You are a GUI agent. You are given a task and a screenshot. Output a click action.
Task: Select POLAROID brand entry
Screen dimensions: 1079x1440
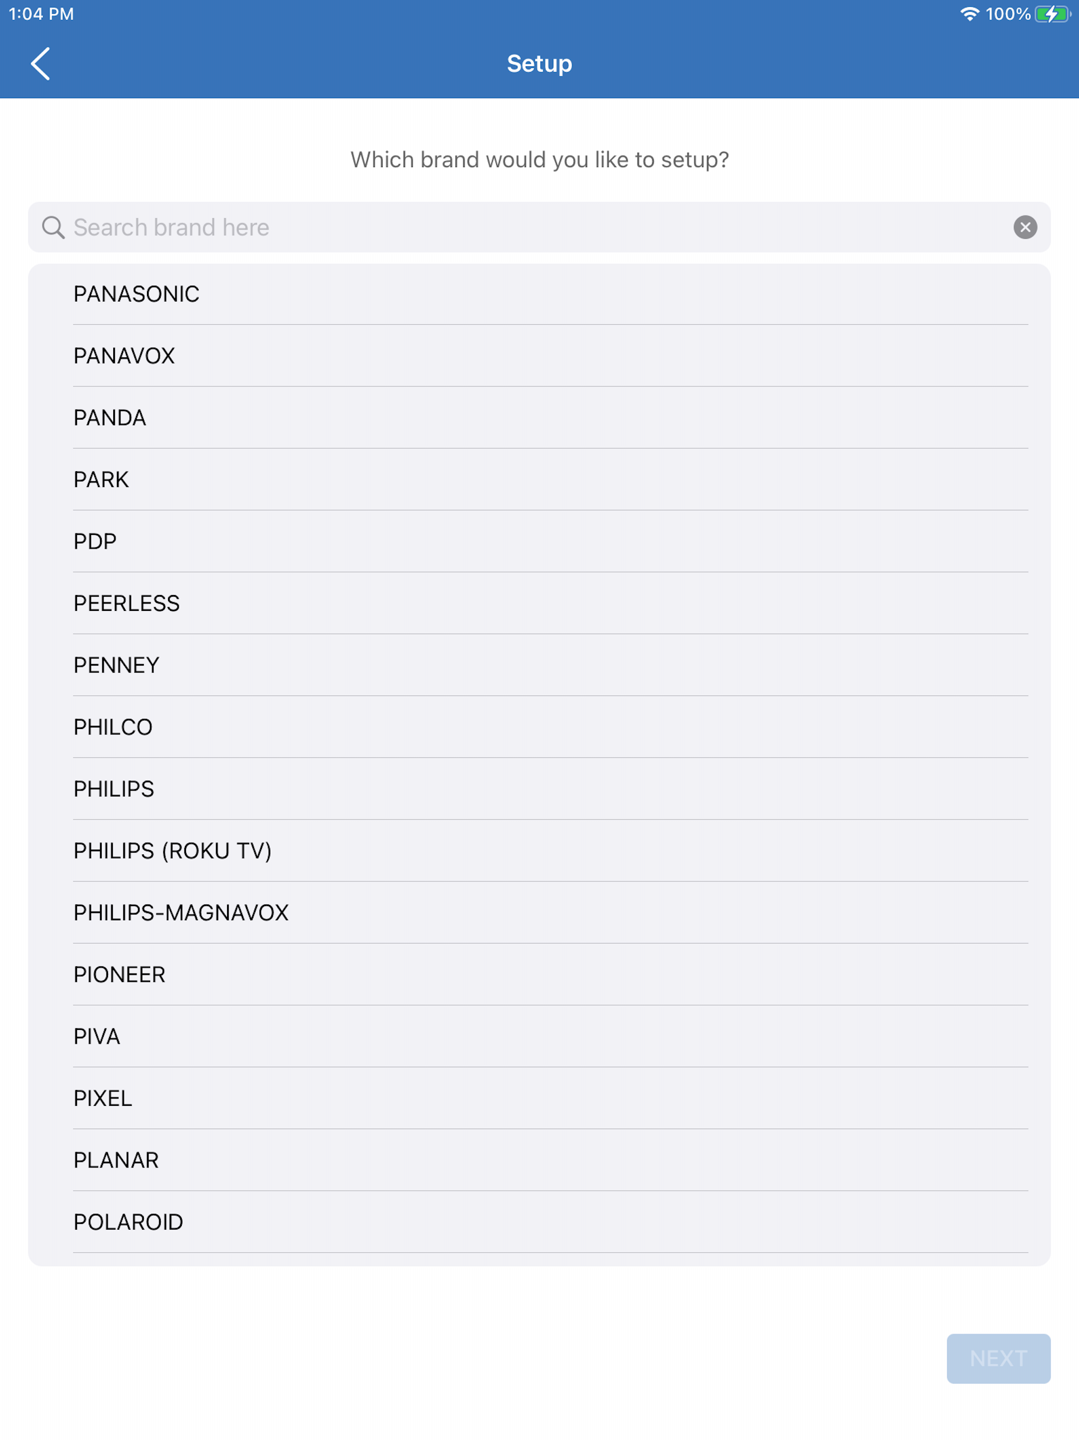(x=539, y=1222)
